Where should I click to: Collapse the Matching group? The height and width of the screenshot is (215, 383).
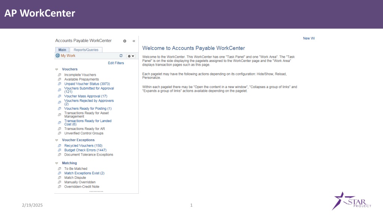coord(57,163)
